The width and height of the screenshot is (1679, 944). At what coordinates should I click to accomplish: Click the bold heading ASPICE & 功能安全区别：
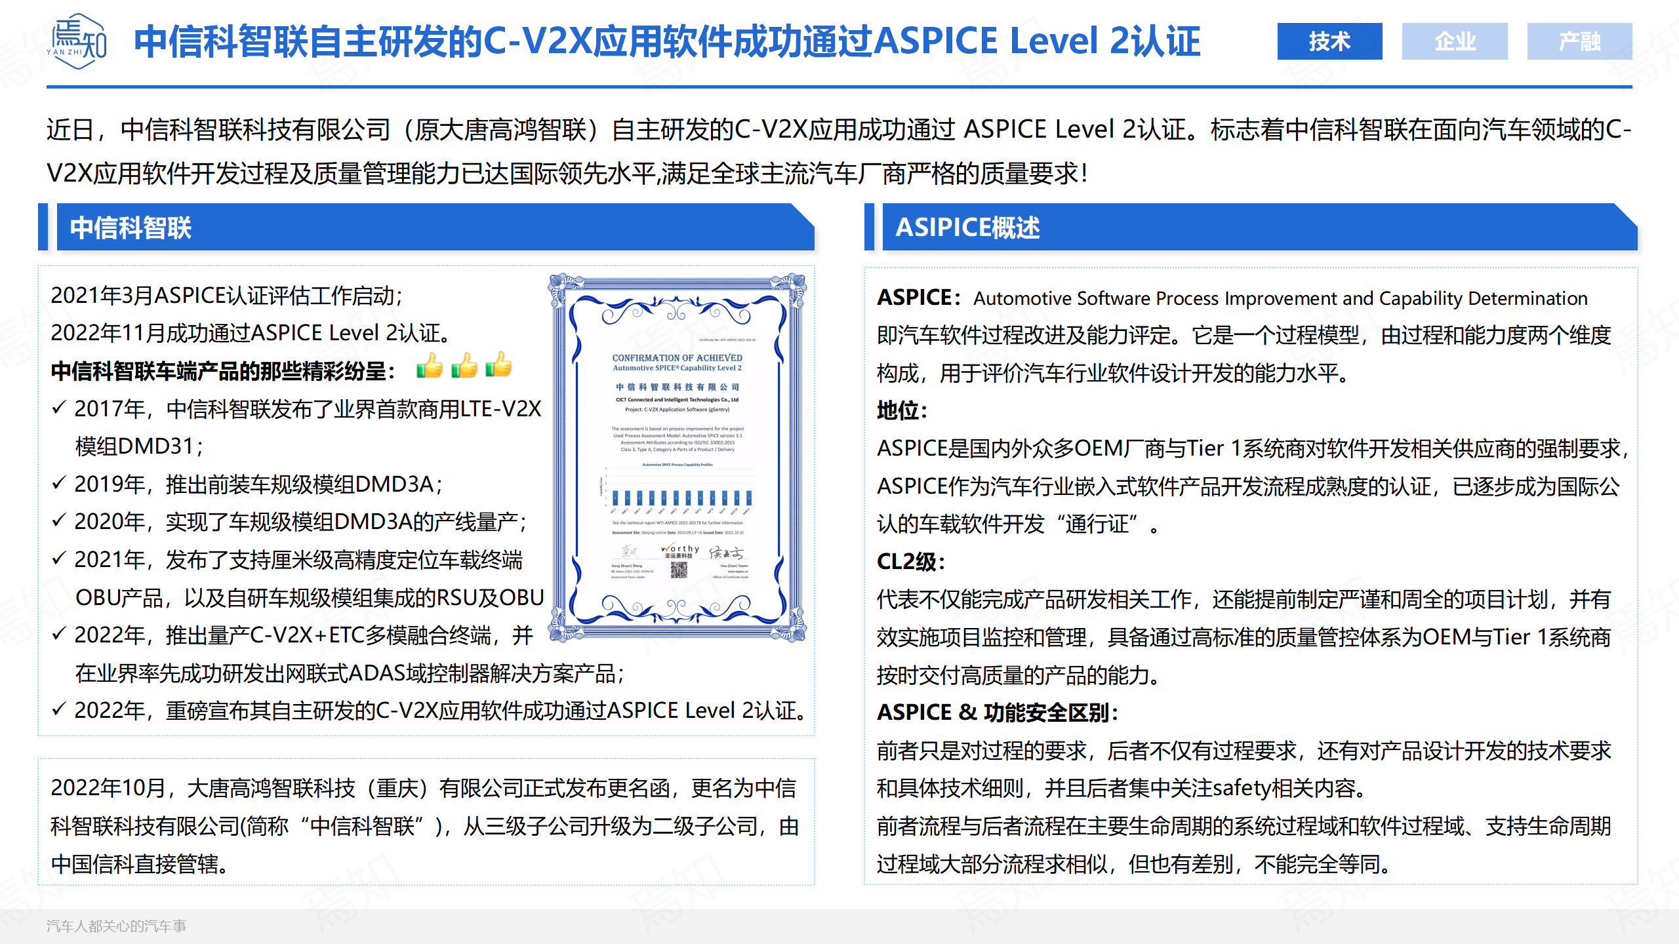[x=998, y=713]
